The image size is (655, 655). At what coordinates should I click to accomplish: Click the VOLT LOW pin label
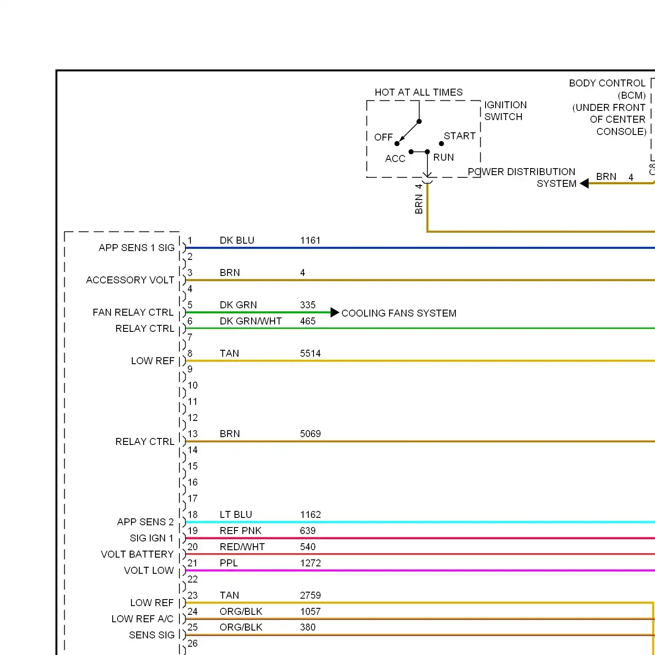(x=149, y=570)
